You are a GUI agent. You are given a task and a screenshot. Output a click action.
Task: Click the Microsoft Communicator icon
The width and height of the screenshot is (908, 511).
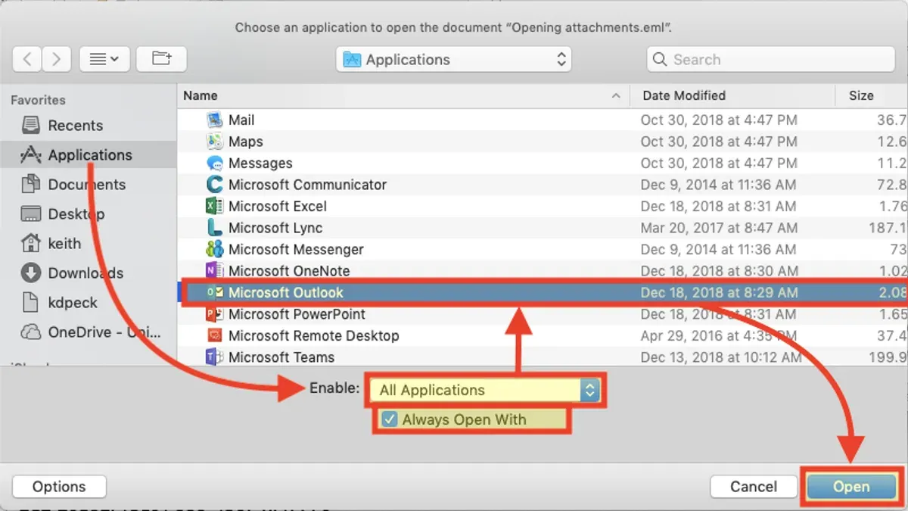pos(215,185)
